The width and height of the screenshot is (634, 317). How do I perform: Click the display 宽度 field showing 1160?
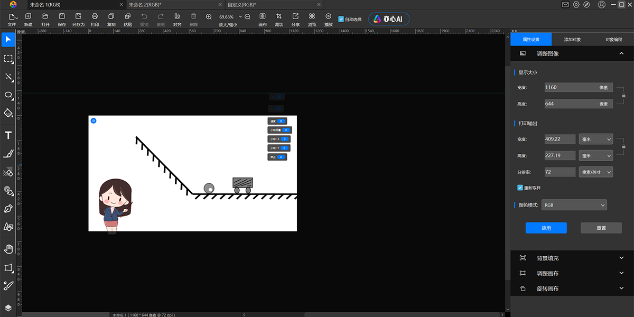tap(578, 87)
